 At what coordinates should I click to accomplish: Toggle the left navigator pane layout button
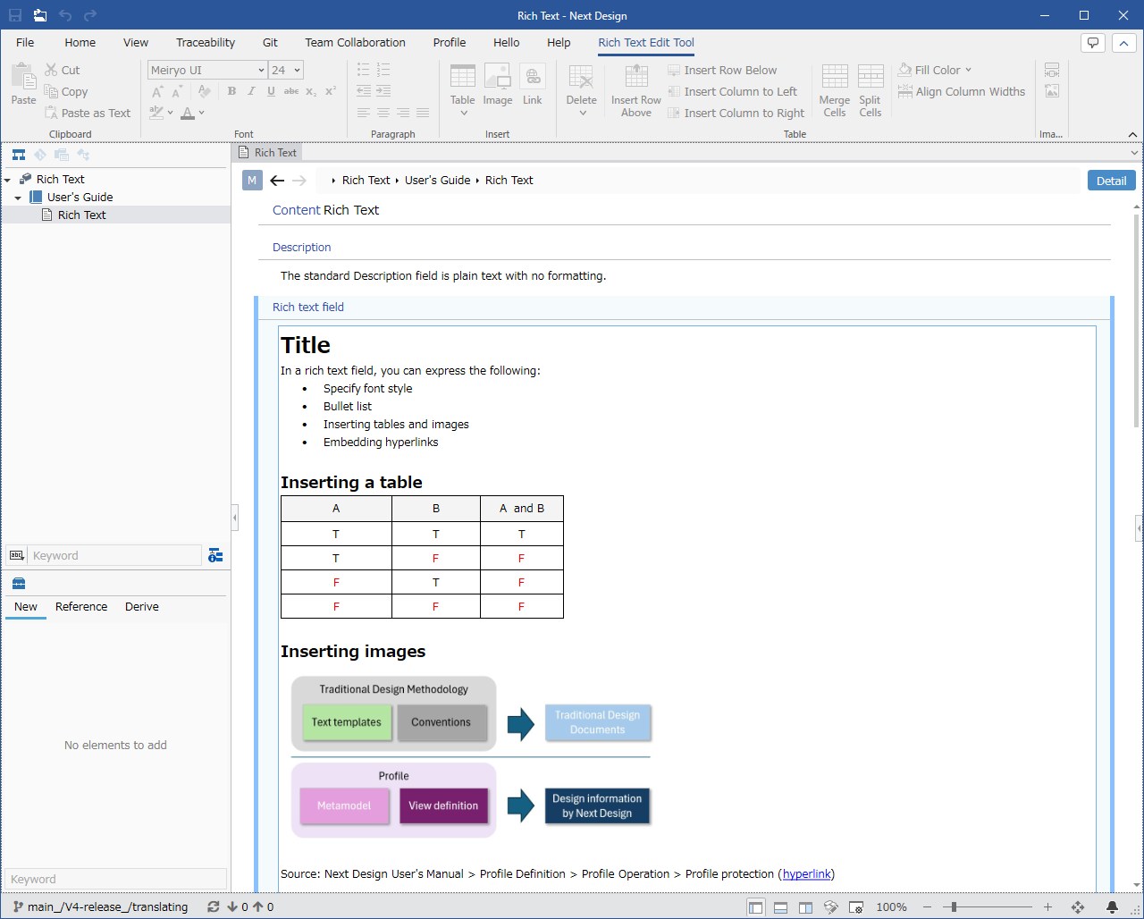tap(756, 907)
